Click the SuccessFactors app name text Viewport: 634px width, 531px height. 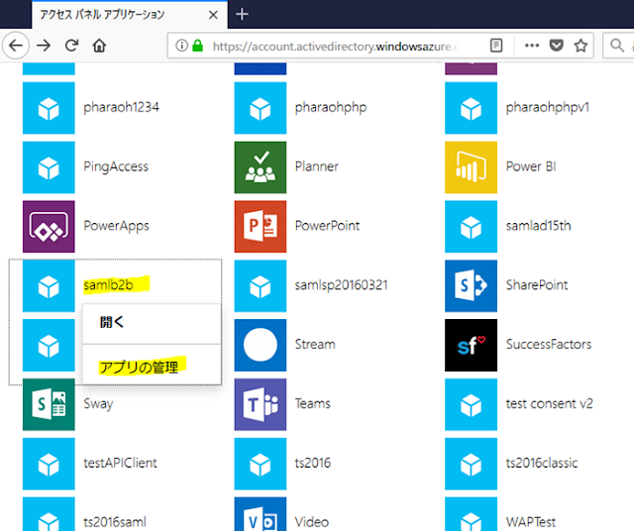[549, 344]
